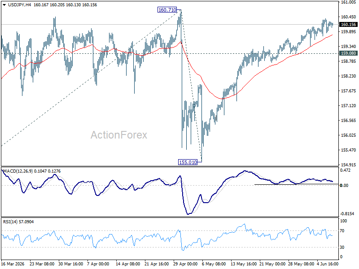Viewport: 359px width, 269px height.
Task: Select the current price tag 160.156
Action: point(348,25)
